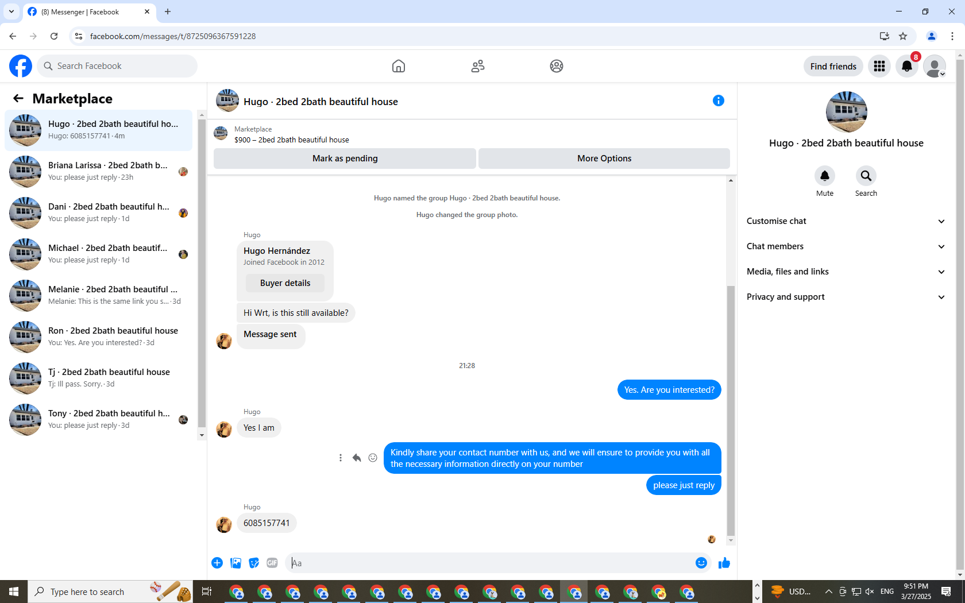Reply to the 'Kindly share' message
This screenshot has width=965, height=603.
(357, 458)
